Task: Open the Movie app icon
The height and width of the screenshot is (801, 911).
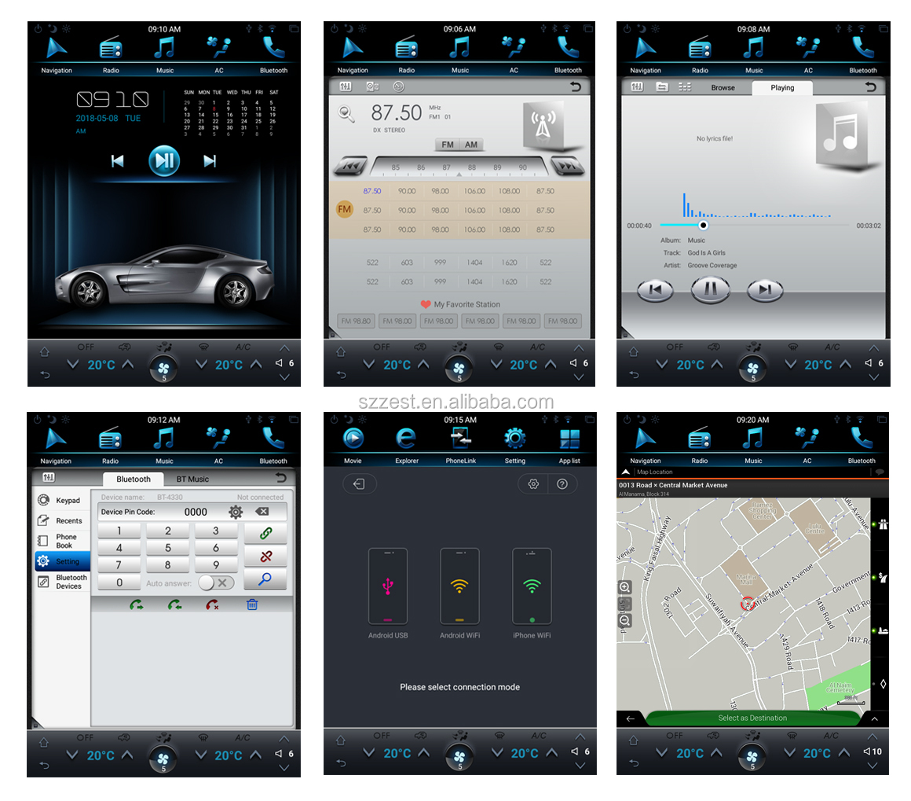Action: pyautogui.click(x=353, y=439)
